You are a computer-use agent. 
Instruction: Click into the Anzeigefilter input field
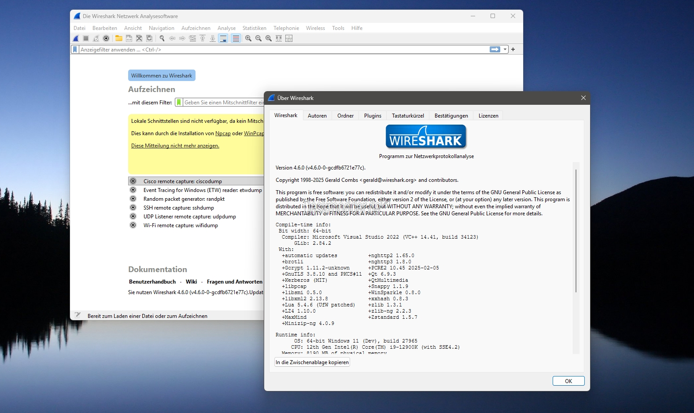pos(282,49)
